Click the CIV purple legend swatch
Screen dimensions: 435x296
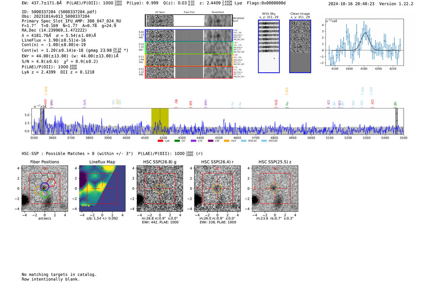coord(194,141)
